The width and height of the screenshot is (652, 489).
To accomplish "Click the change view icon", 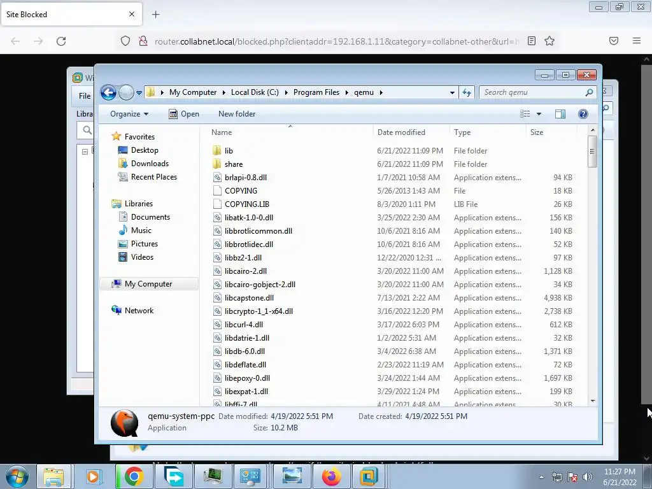I will coord(525,114).
